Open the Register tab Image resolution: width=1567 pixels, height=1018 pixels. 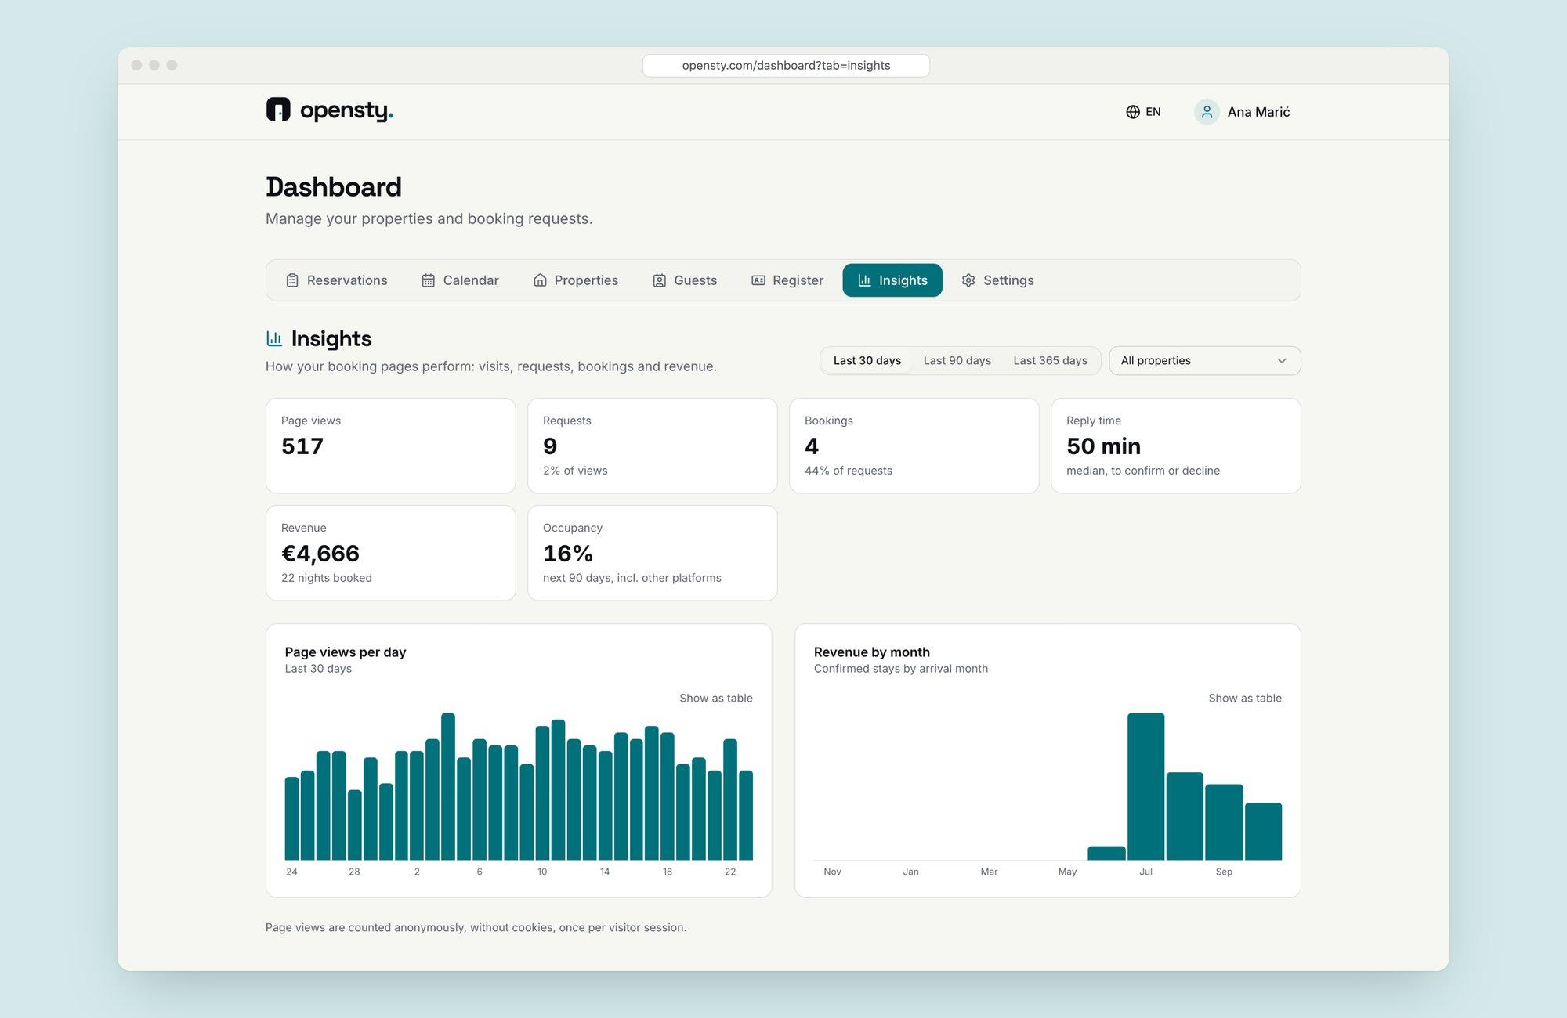click(787, 280)
